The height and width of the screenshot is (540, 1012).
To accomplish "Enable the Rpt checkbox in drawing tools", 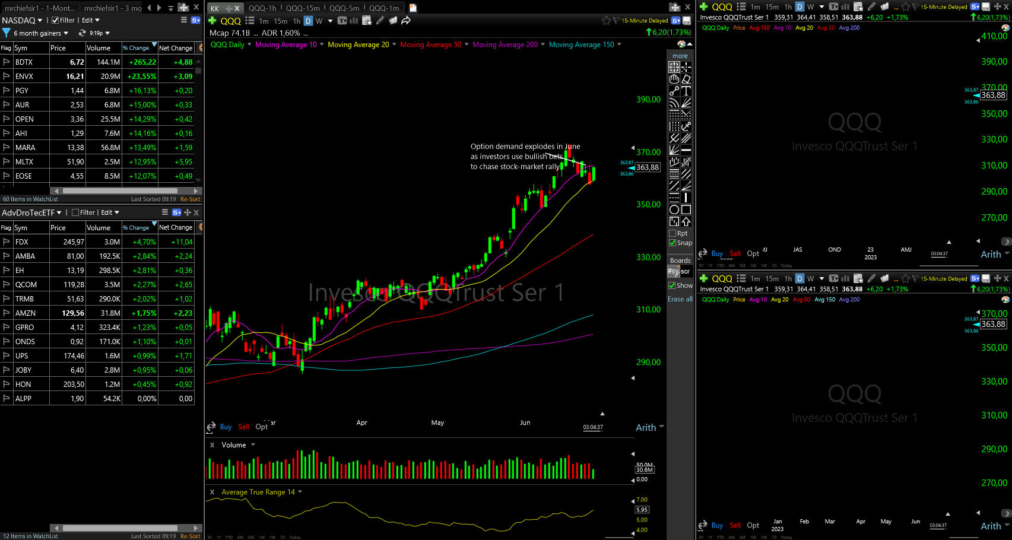I will tap(672, 233).
